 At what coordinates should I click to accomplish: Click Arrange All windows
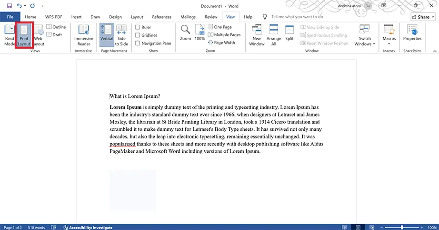274,35
